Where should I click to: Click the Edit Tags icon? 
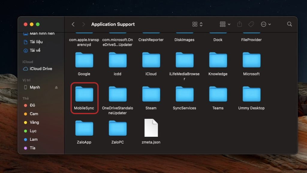[x=251, y=24]
